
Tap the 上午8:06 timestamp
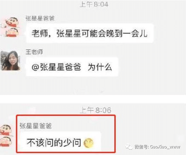click(x=95, y=110)
